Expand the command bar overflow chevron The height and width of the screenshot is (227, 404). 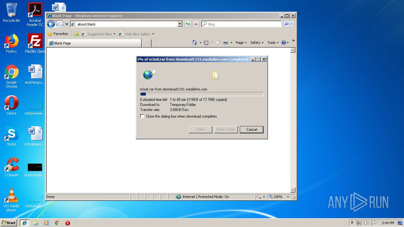(x=293, y=40)
